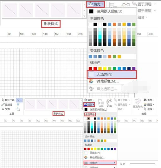Expand the 粗细(W) weight submenu
Image resolution: width=161 pixels, height=168 pixels.
point(100,163)
